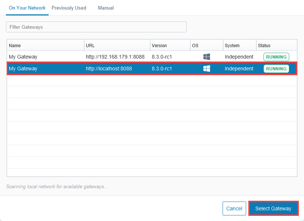Confirm with the Select Gateway button
The image size is (304, 221).
pyautogui.click(x=273, y=208)
